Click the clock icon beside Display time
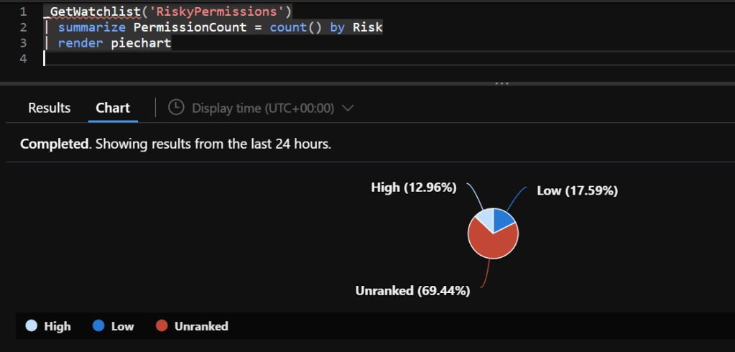 coord(176,108)
